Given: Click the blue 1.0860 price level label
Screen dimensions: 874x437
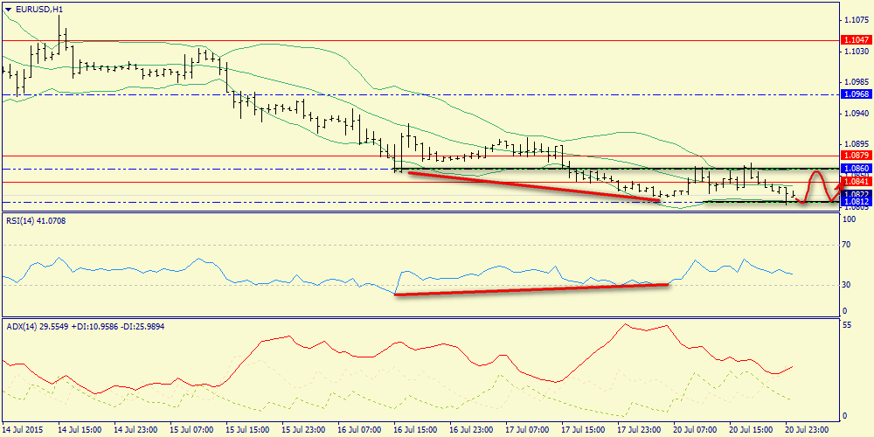Looking at the screenshot, I should click(x=855, y=169).
